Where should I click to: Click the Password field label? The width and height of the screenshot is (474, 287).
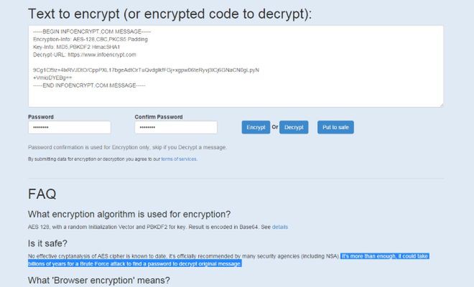(41, 116)
